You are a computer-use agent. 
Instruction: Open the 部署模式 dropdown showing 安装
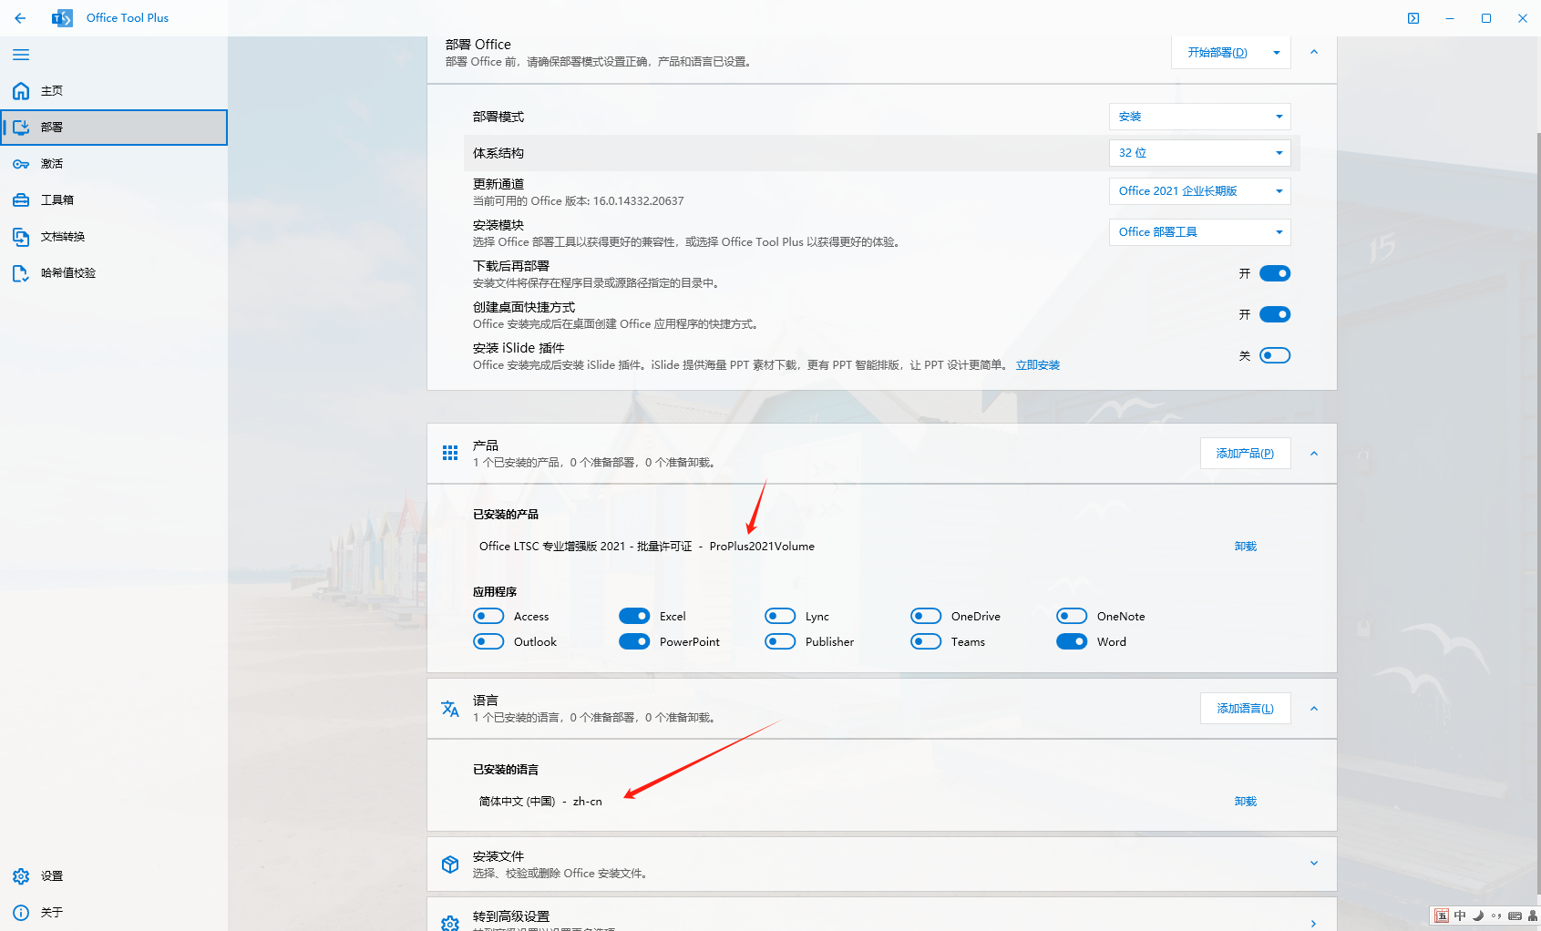tap(1200, 117)
